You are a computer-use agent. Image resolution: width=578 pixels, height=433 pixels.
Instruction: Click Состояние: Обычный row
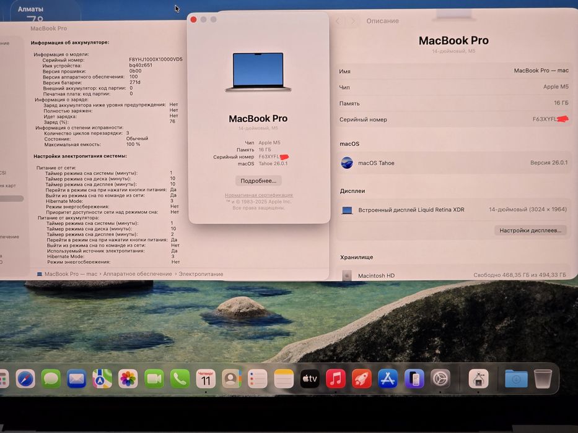pyautogui.click(x=96, y=139)
